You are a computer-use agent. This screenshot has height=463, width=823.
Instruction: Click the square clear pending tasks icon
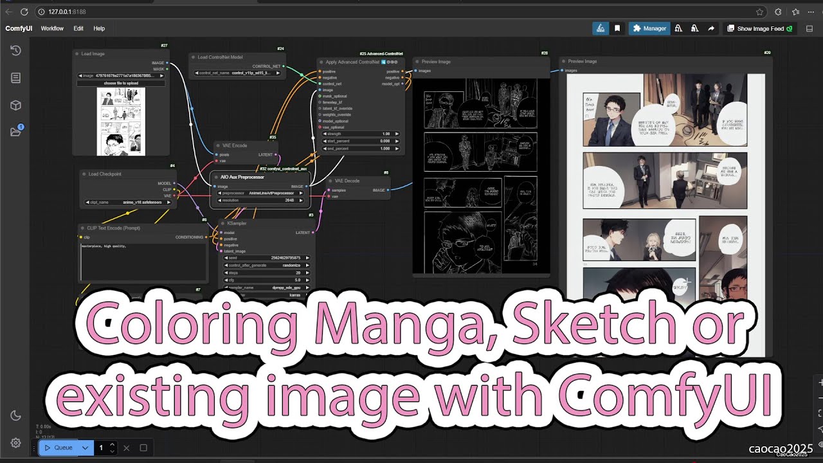143,448
